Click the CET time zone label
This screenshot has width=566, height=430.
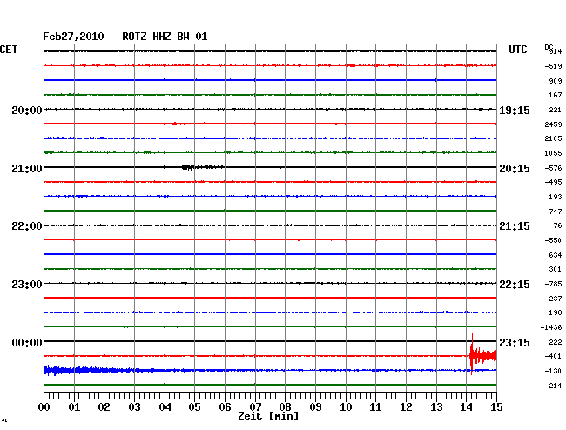coord(9,50)
